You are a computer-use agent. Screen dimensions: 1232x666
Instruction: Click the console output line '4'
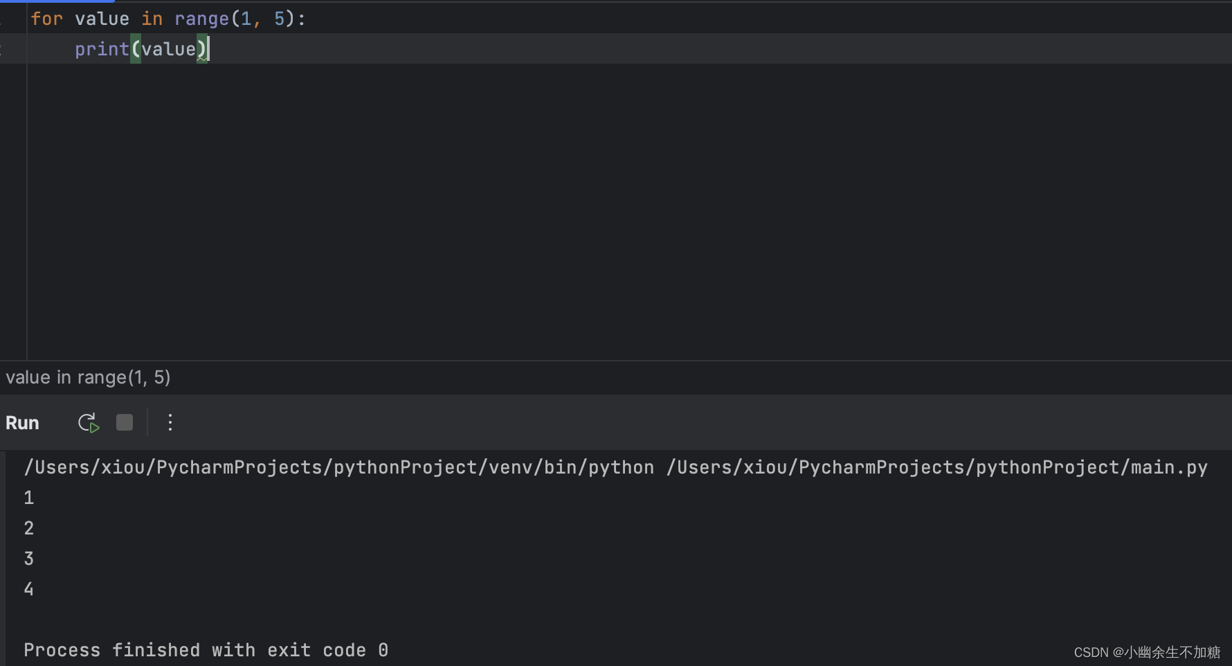point(29,589)
